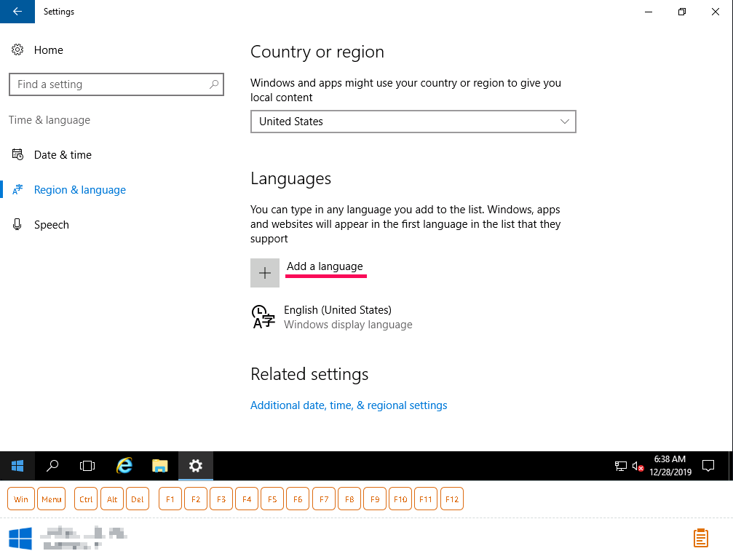Click in the Find a setting field
Viewport: 733px width, 559px height.
(116, 84)
